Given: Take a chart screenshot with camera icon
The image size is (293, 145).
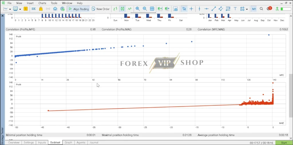Looking at the screenshot, I should coord(175,9).
